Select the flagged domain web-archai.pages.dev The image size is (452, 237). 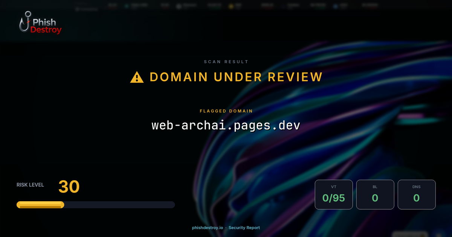[226, 125]
